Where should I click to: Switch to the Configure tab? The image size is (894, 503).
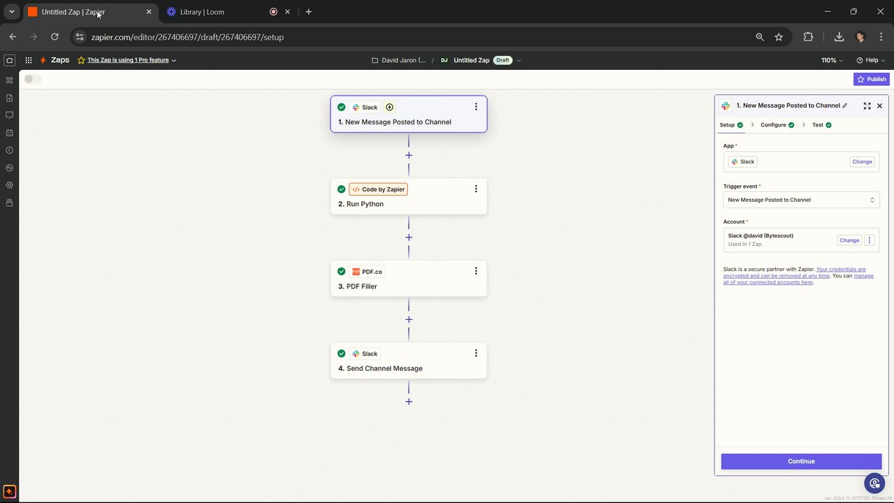[x=777, y=125]
